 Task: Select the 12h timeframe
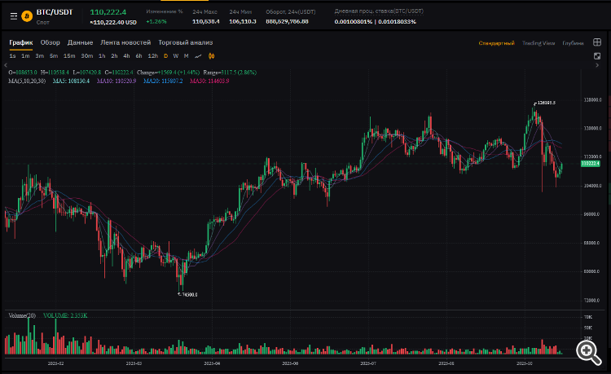click(153, 56)
